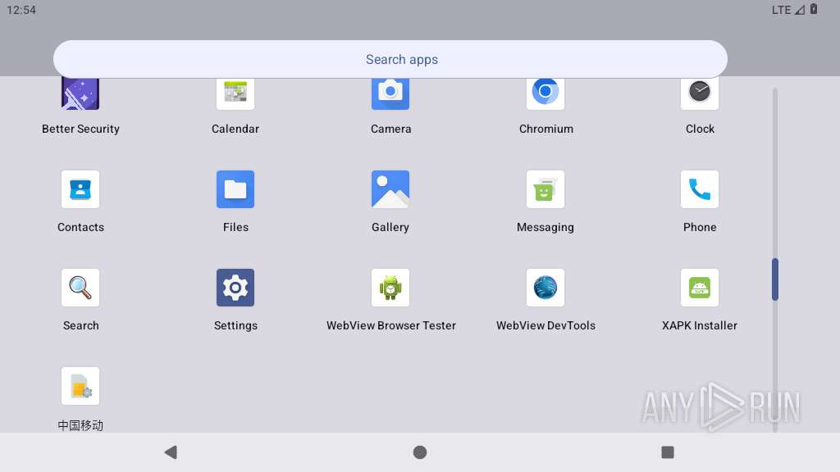Open the Better Security app

coord(80,95)
